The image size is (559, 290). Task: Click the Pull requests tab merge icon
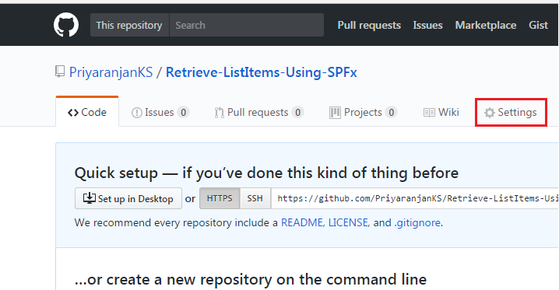coord(219,113)
